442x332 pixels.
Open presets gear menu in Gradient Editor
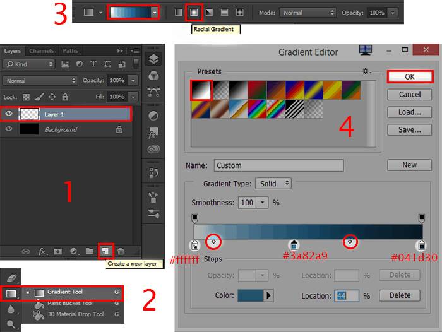366,72
